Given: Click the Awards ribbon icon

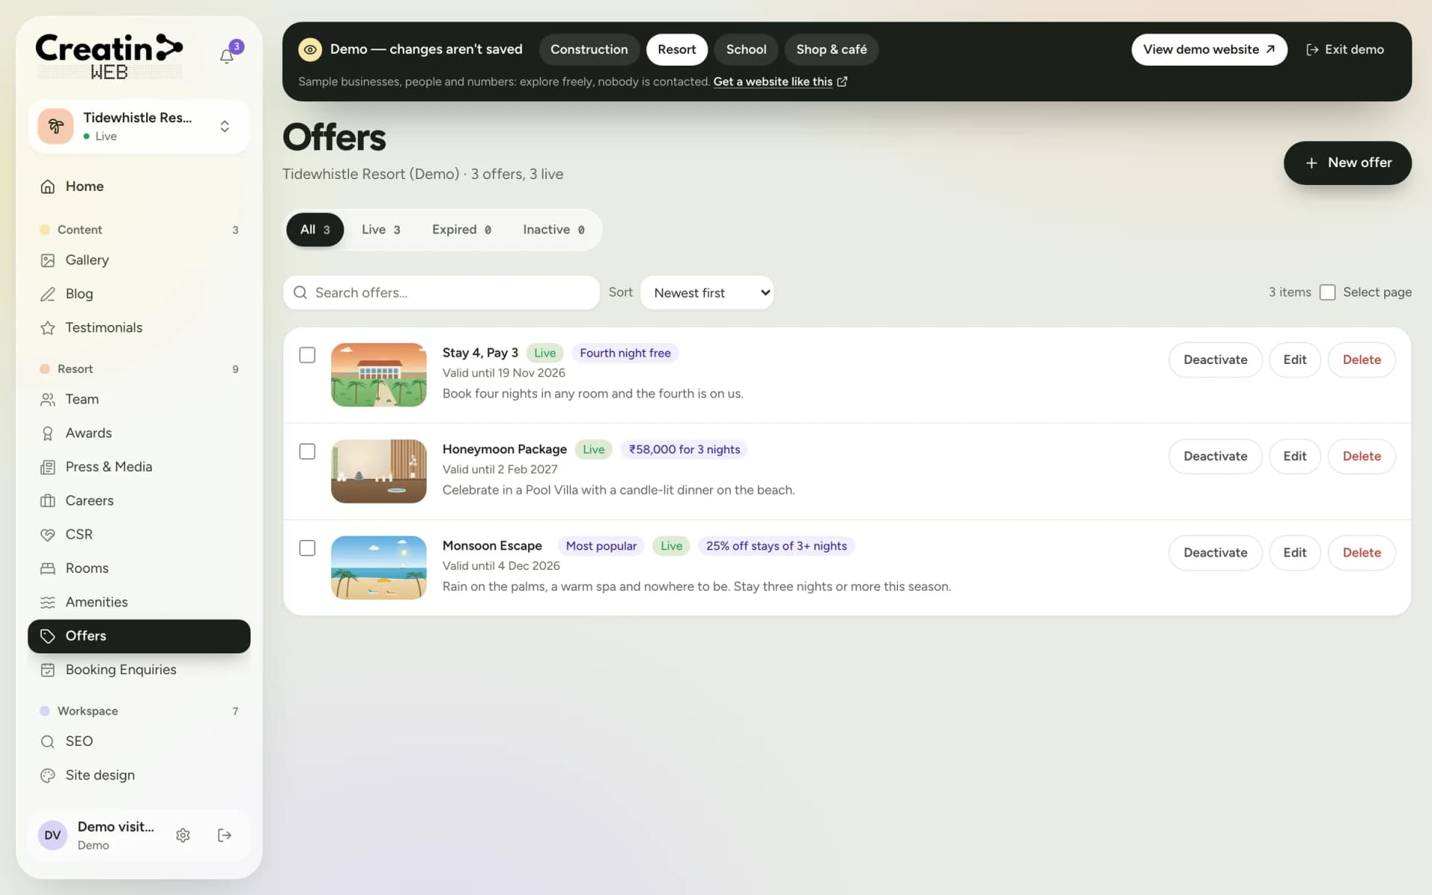Looking at the screenshot, I should [48, 433].
